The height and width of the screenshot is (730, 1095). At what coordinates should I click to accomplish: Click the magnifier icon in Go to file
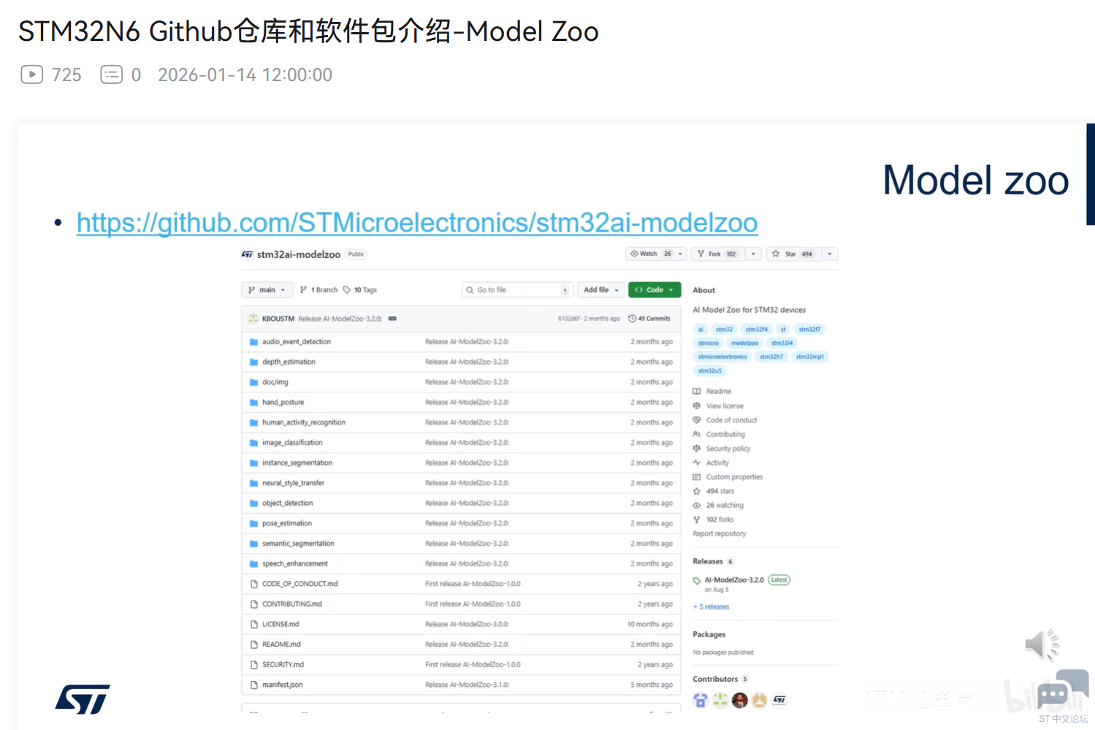(470, 290)
